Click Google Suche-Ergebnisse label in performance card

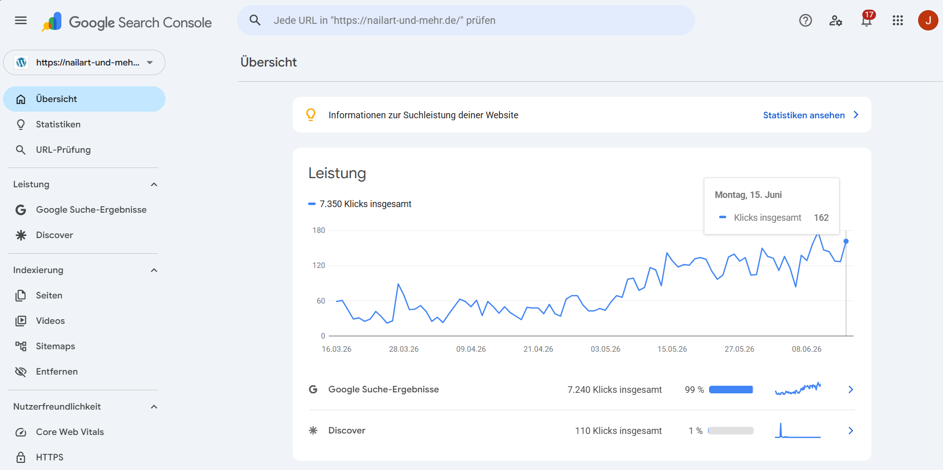[x=384, y=389]
